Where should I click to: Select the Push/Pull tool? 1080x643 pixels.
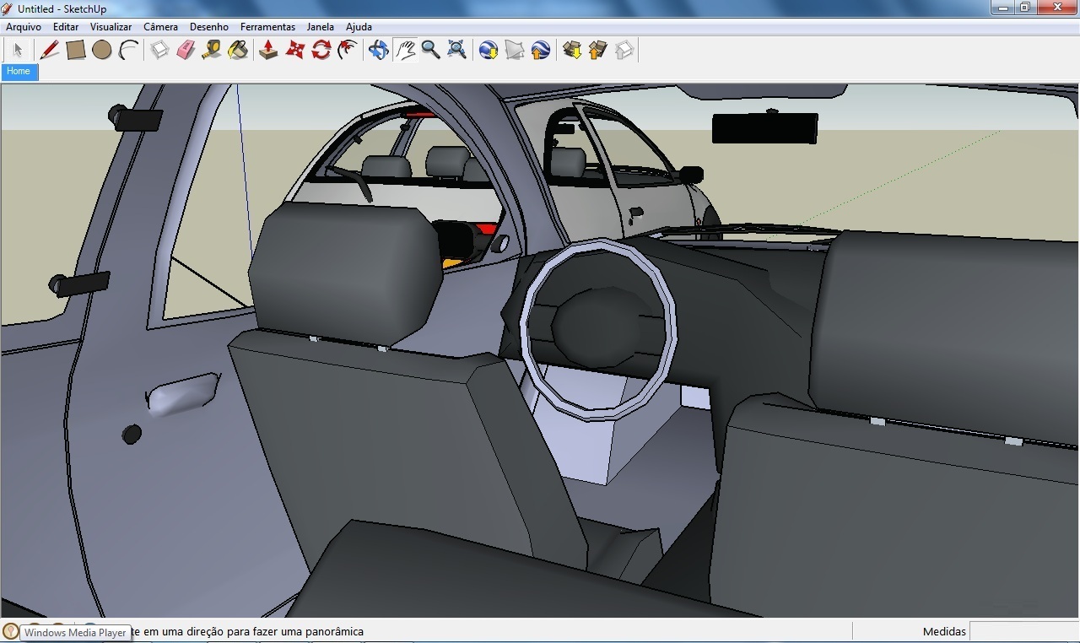[x=268, y=50]
